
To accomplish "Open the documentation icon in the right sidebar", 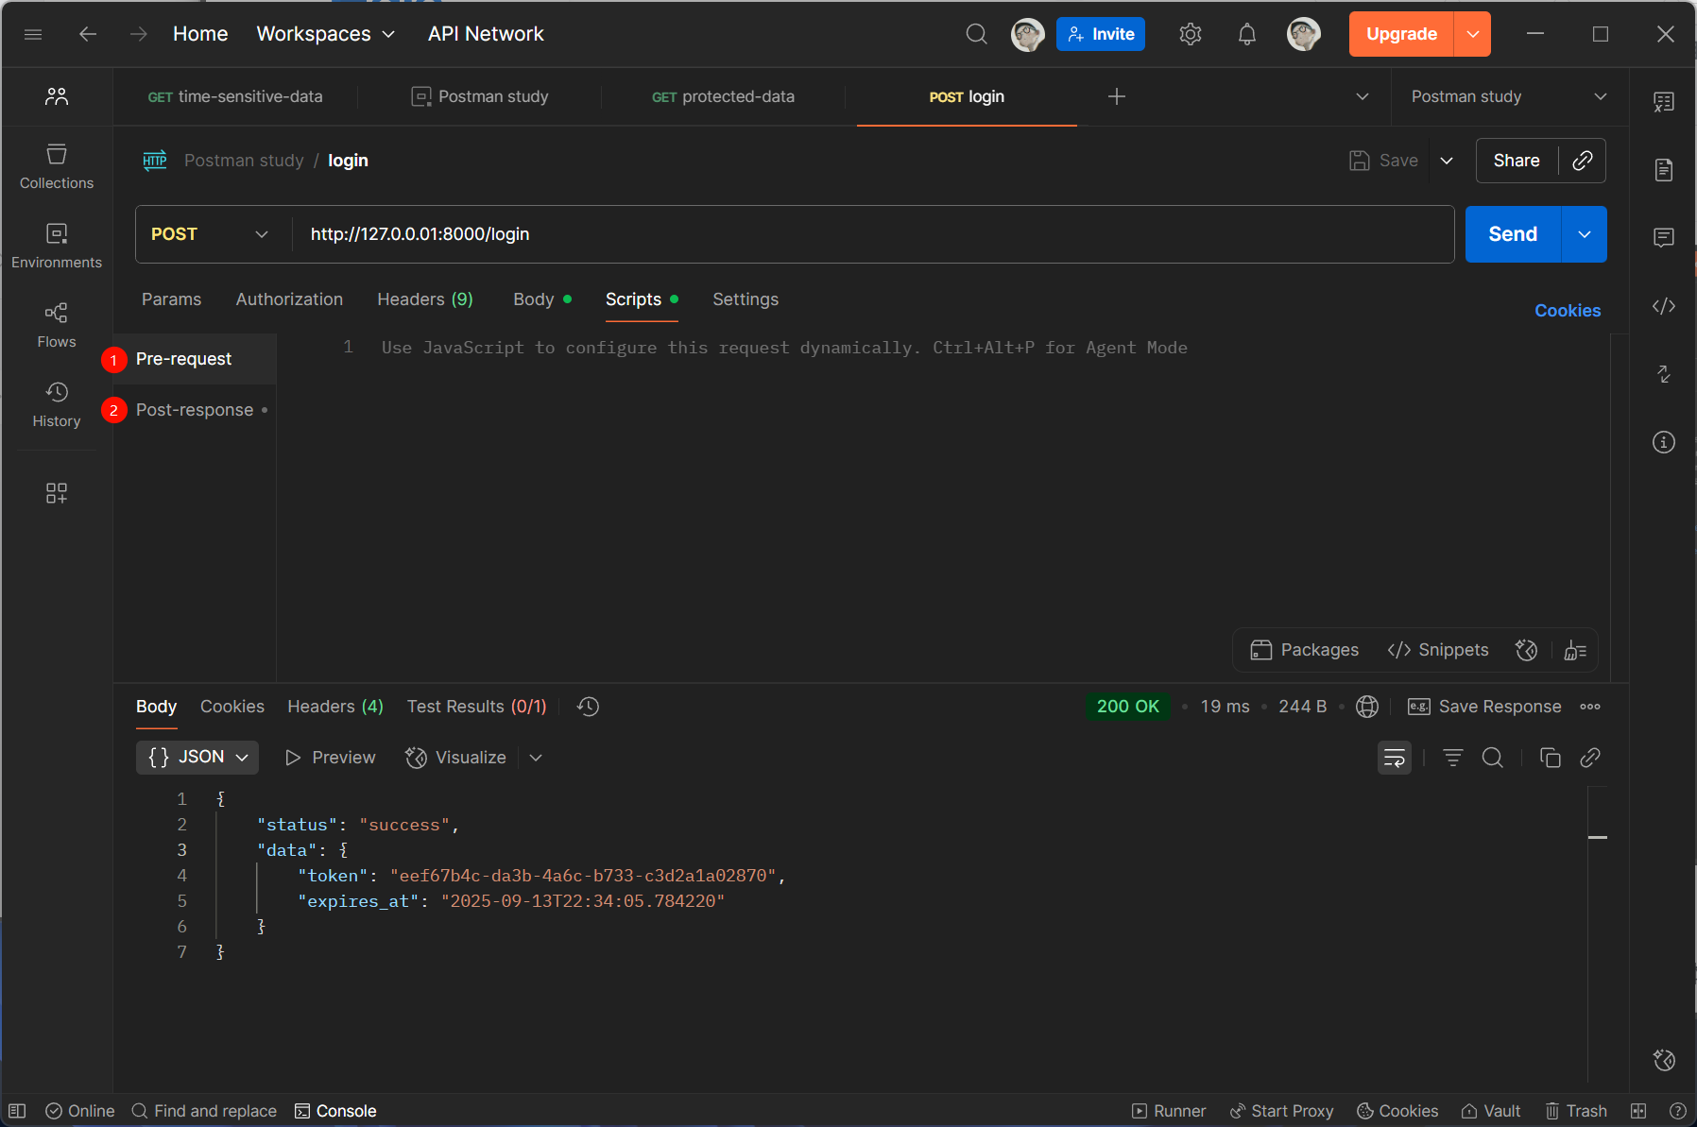I will click(x=1664, y=170).
